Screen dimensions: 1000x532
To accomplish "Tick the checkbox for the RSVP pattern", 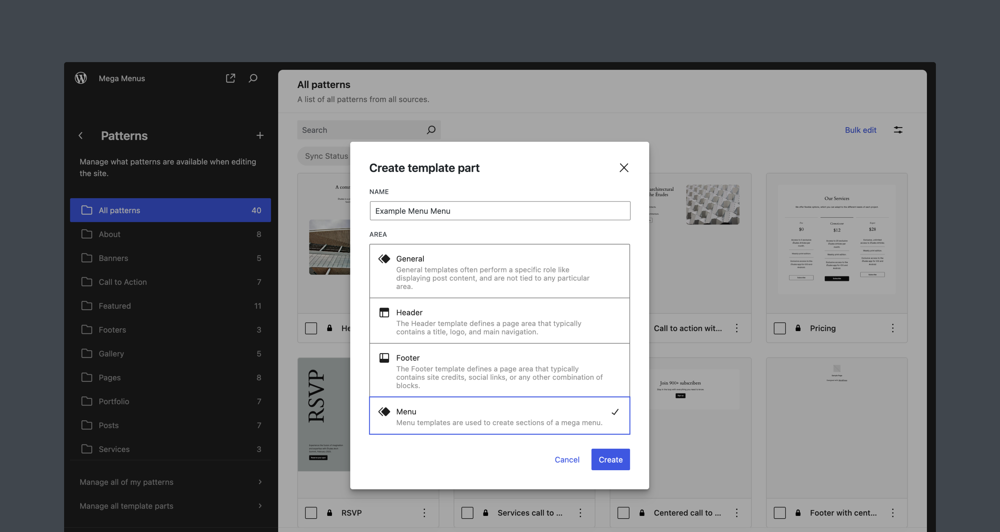I will click(x=311, y=512).
